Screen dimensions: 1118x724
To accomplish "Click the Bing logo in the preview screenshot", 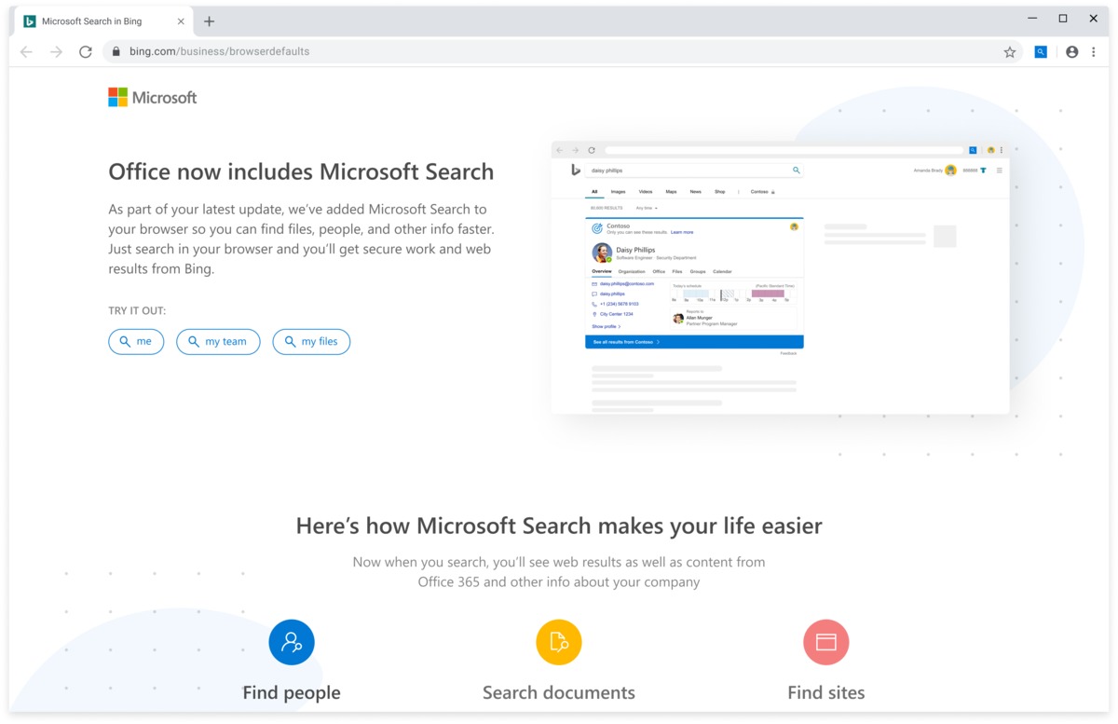I will [x=575, y=170].
